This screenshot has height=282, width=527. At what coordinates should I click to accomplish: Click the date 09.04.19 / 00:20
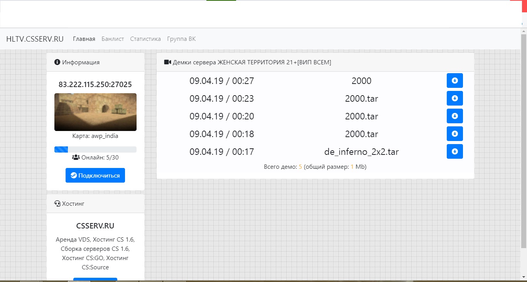click(222, 116)
